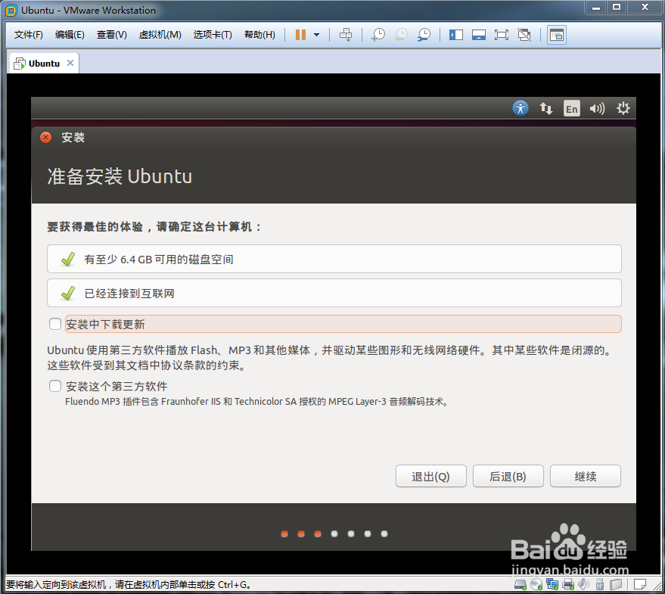
Task: Click the network adapter status icon
Action: click(x=552, y=585)
